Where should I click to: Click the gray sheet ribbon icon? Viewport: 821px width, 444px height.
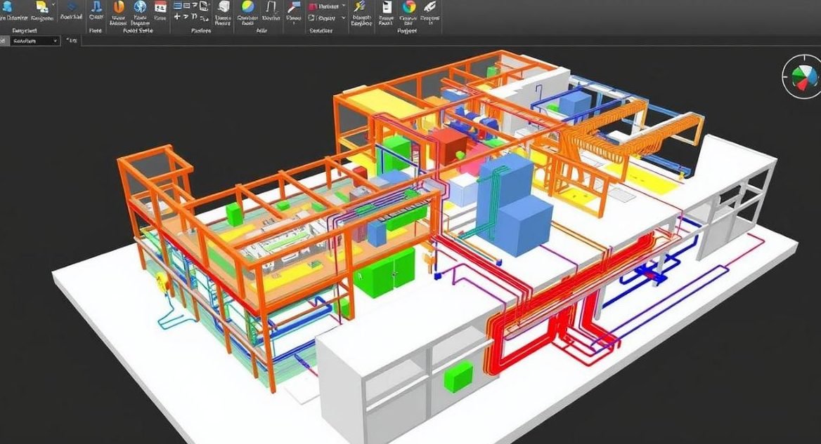pyautogui.click(x=224, y=6)
